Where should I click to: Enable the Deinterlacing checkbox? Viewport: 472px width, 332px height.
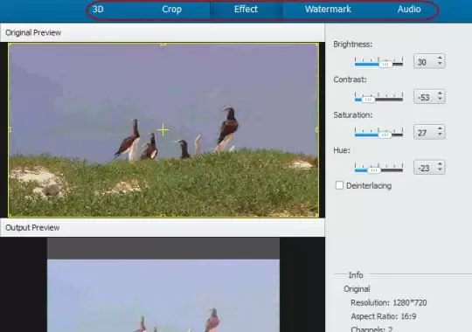[339, 185]
